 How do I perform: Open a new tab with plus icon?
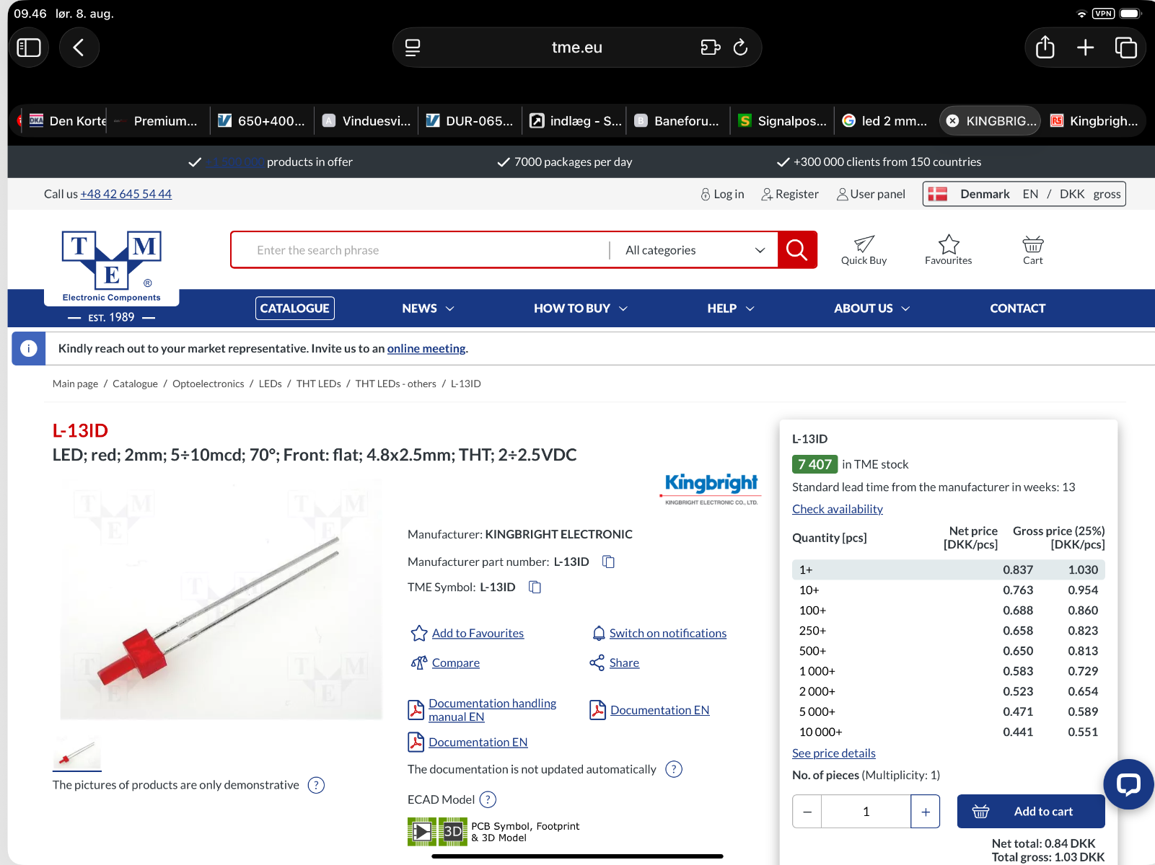tap(1085, 48)
